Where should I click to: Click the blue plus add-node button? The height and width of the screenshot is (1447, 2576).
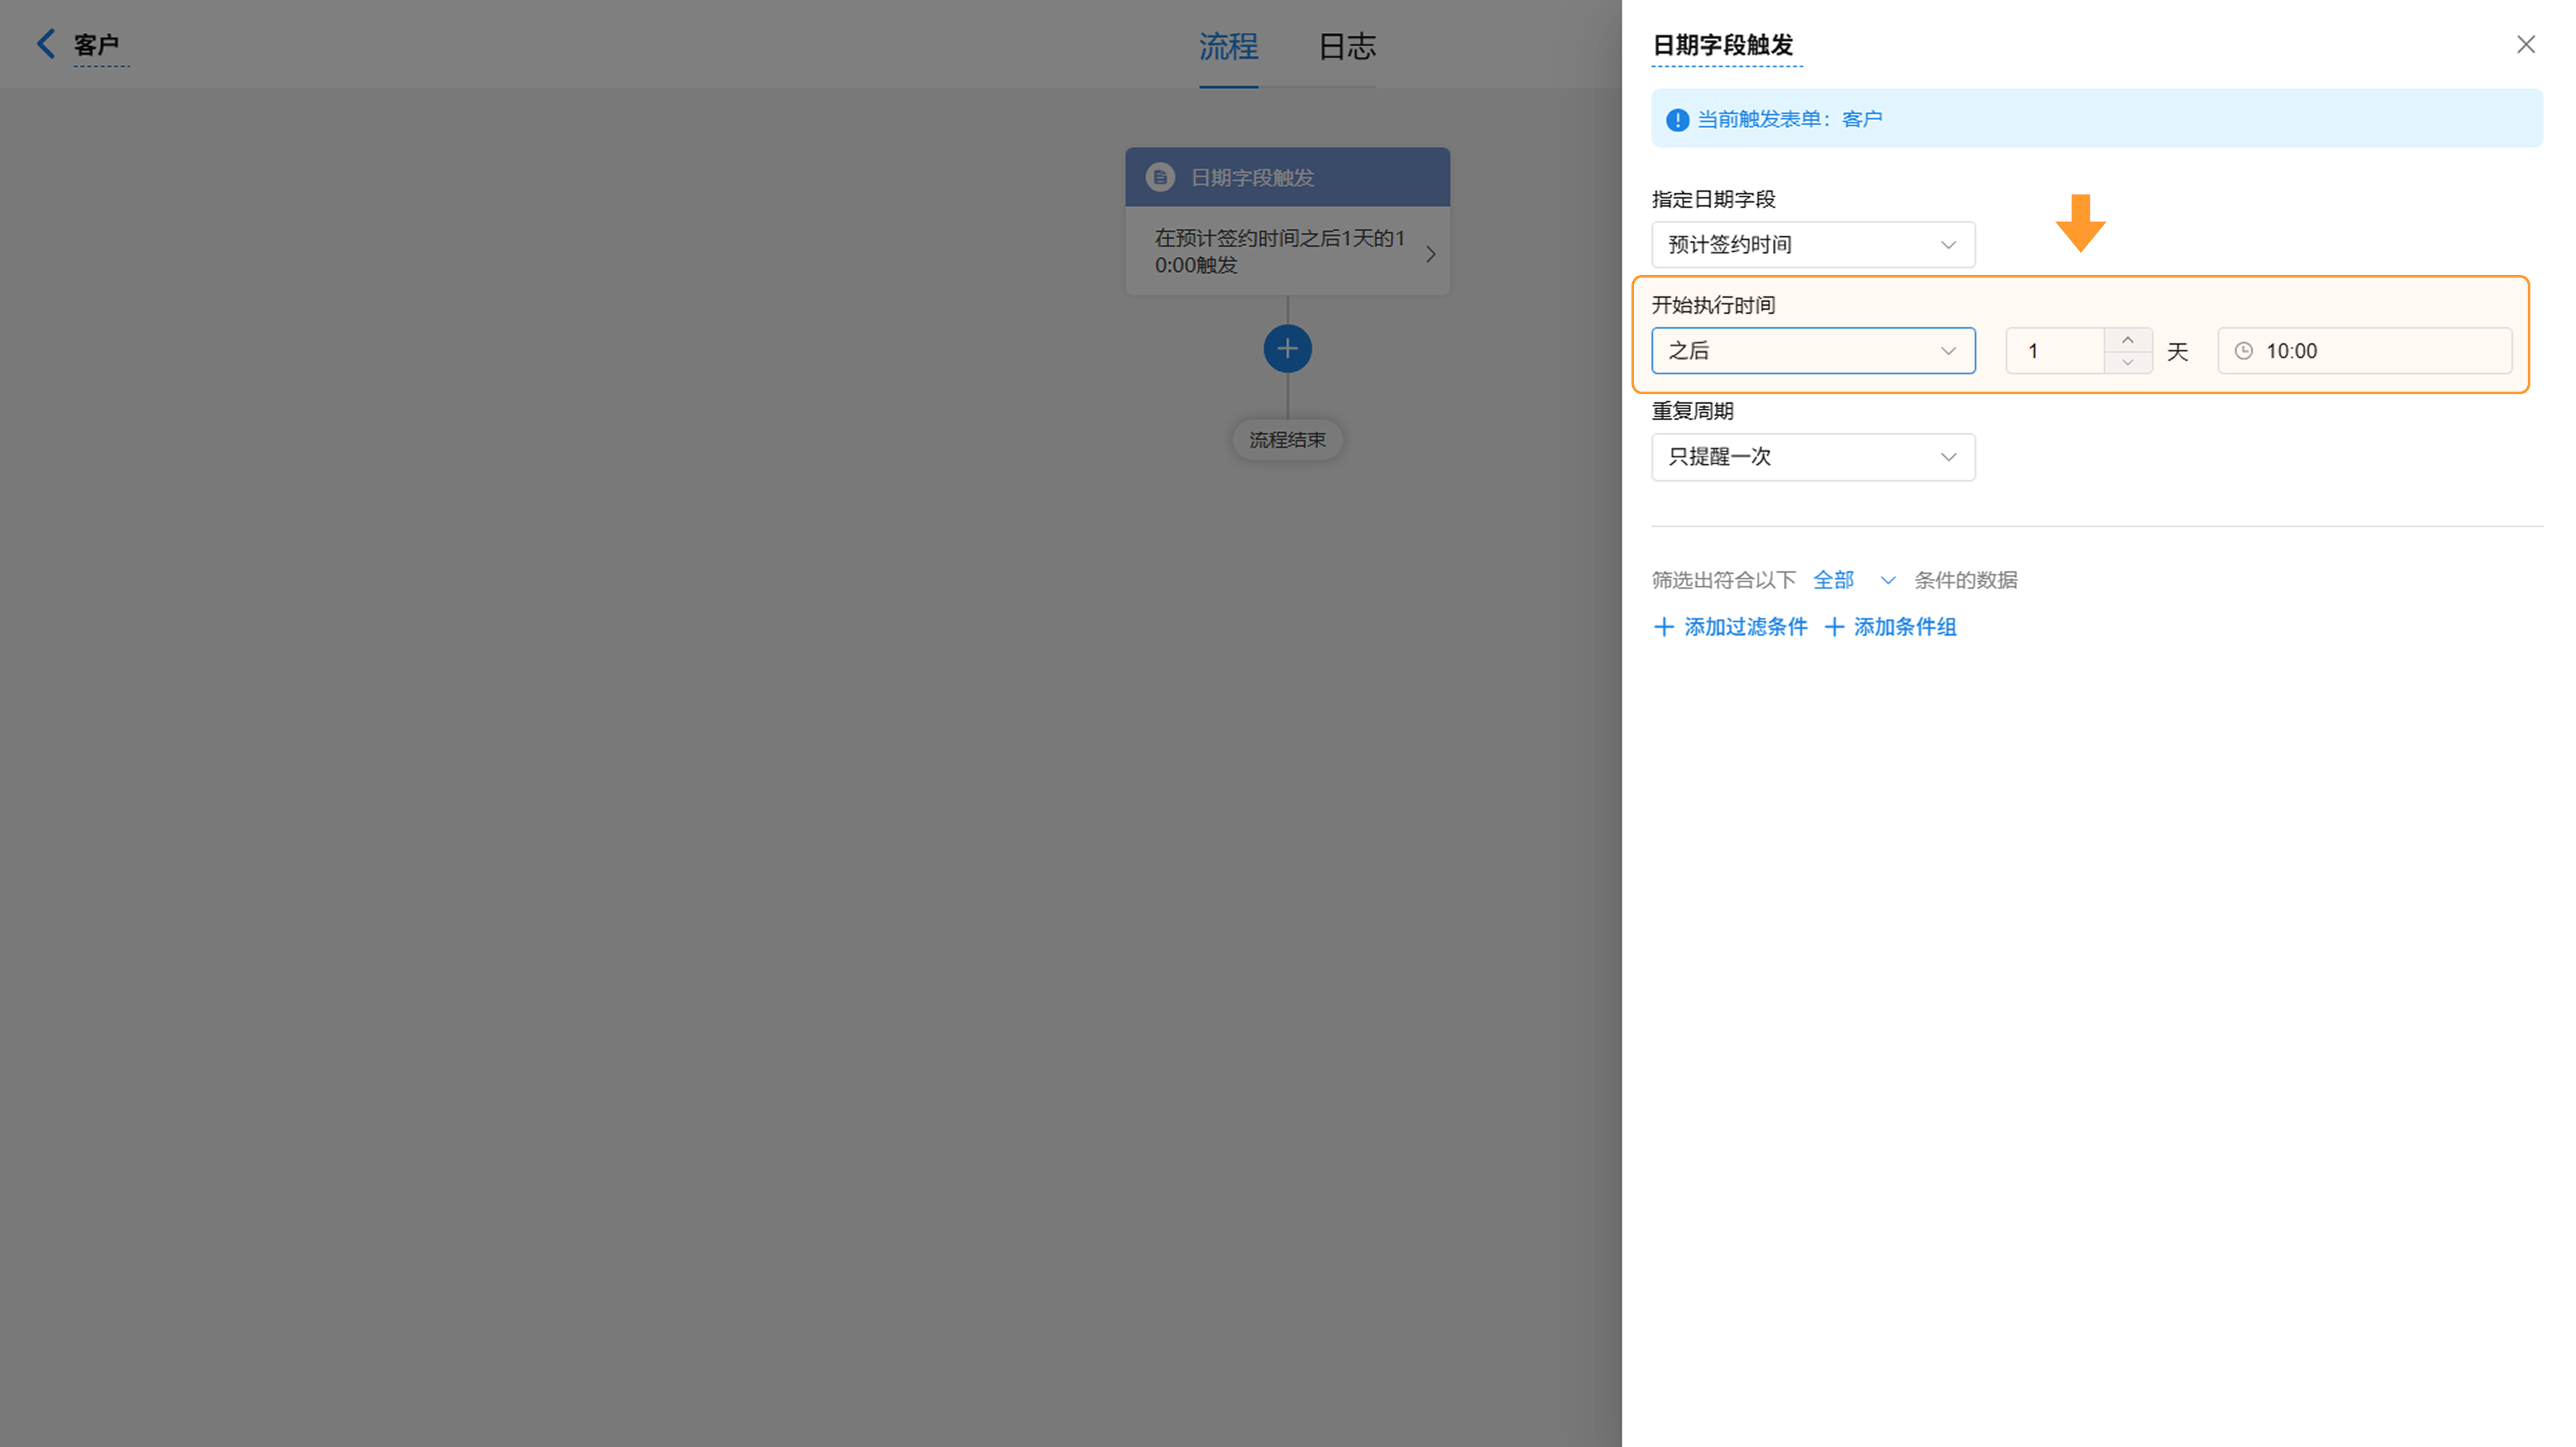[1287, 349]
